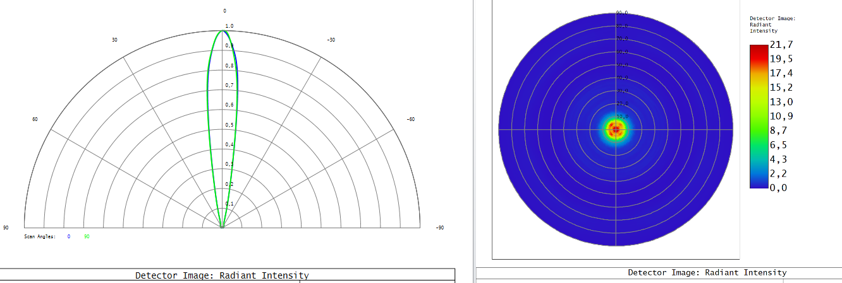Click the 2,2 value on the color scale
The height and width of the screenshot is (283, 842).
(x=779, y=173)
